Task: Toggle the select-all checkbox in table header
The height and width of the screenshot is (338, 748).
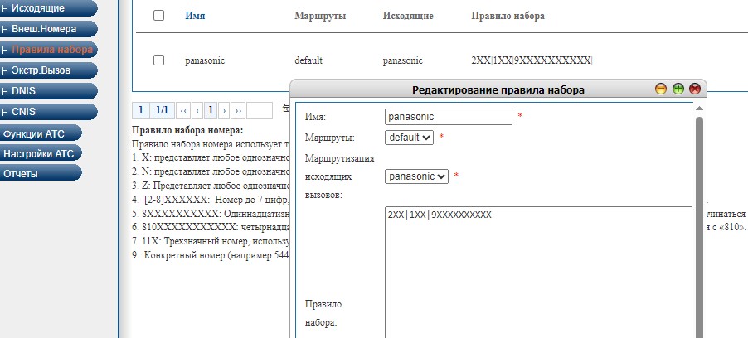Action: click(x=159, y=15)
